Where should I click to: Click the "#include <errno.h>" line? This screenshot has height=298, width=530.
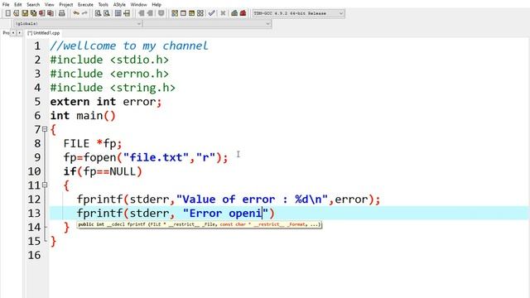click(109, 74)
